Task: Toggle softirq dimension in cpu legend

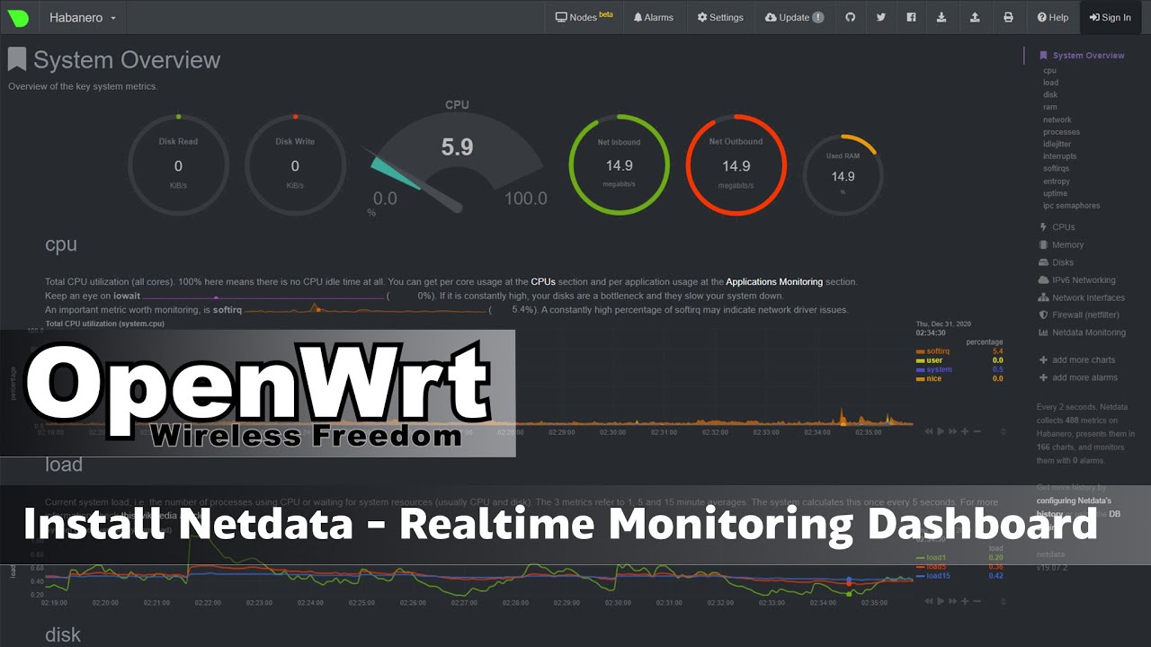Action: coord(938,351)
